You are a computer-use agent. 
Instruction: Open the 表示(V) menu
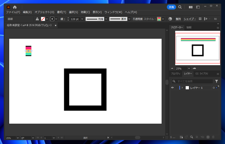tap(97, 12)
